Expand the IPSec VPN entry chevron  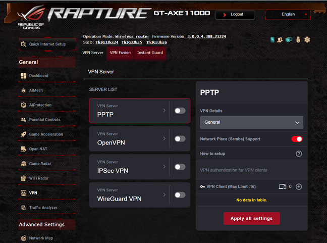[x=165, y=167]
